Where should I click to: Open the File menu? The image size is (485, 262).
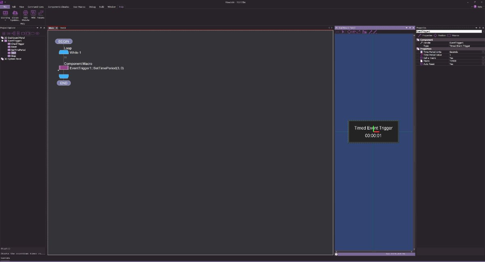5,7
